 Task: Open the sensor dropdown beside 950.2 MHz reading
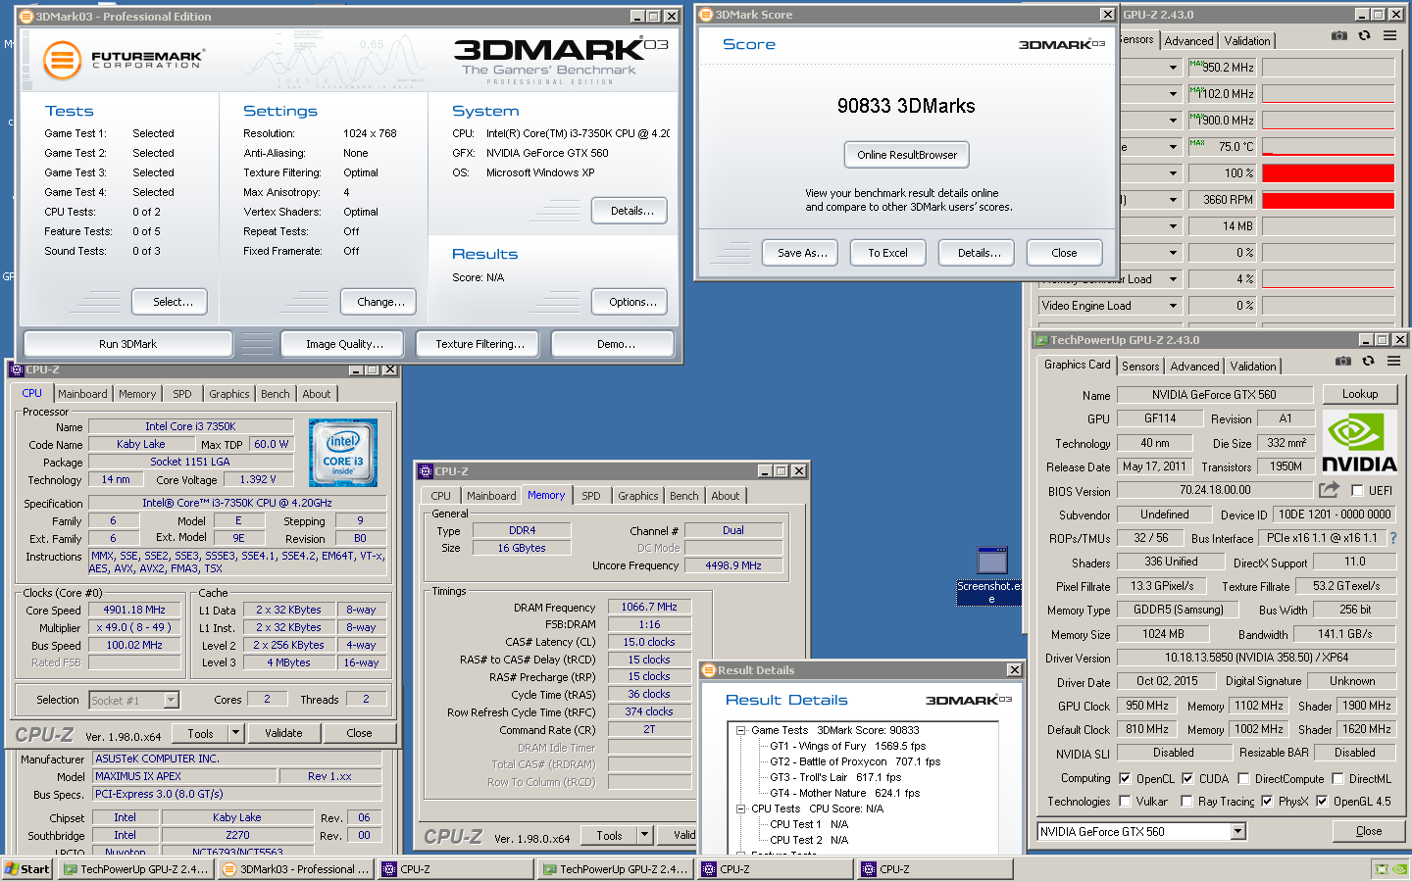pos(1173,68)
